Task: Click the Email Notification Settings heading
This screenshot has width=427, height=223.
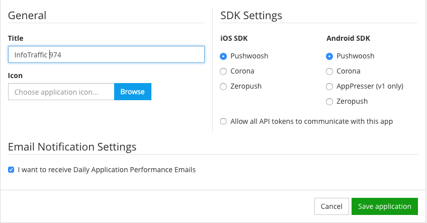Action: pyautogui.click(x=72, y=147)
